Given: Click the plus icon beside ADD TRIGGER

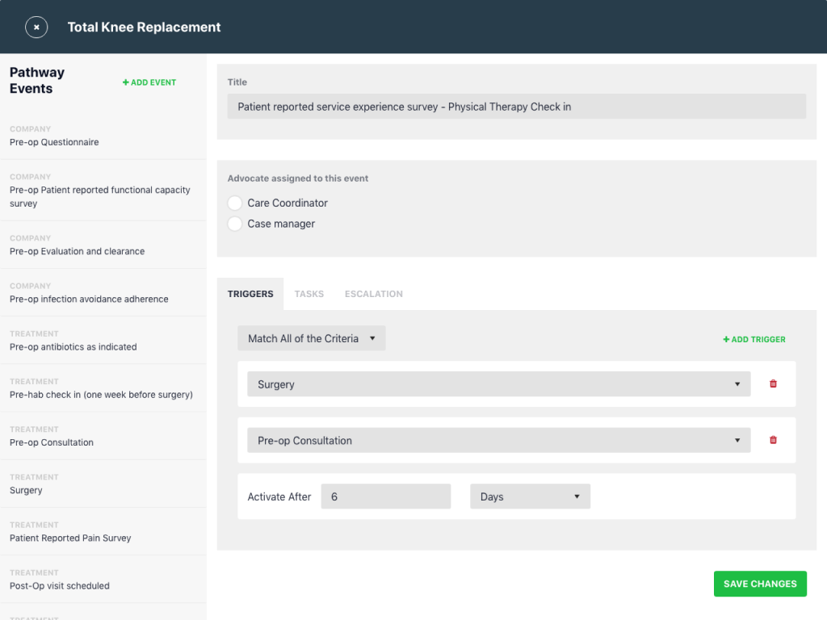Looking at the screenshot, I should click(x=726, y=339).
